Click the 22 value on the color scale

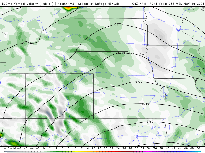point(112,148)
